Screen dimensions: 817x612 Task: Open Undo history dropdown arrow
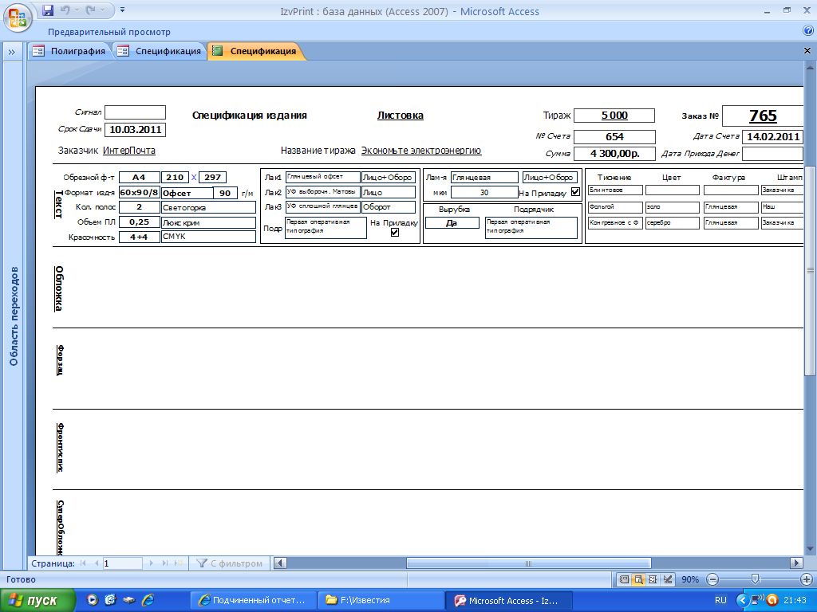[x=76, y=10]
